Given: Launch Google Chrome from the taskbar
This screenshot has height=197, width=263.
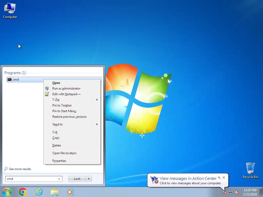Looking at the screenshot, I should pos(23,192).
